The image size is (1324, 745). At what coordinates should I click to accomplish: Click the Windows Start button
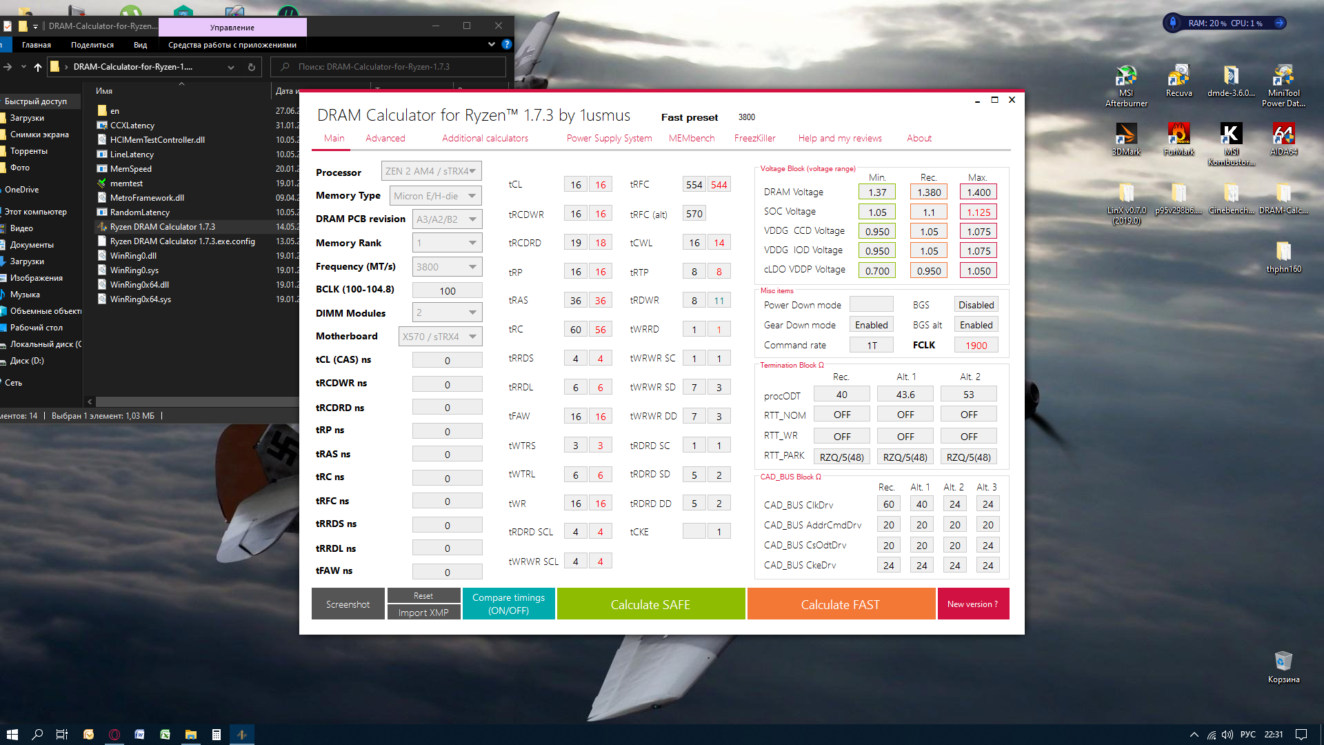[12, 735]
